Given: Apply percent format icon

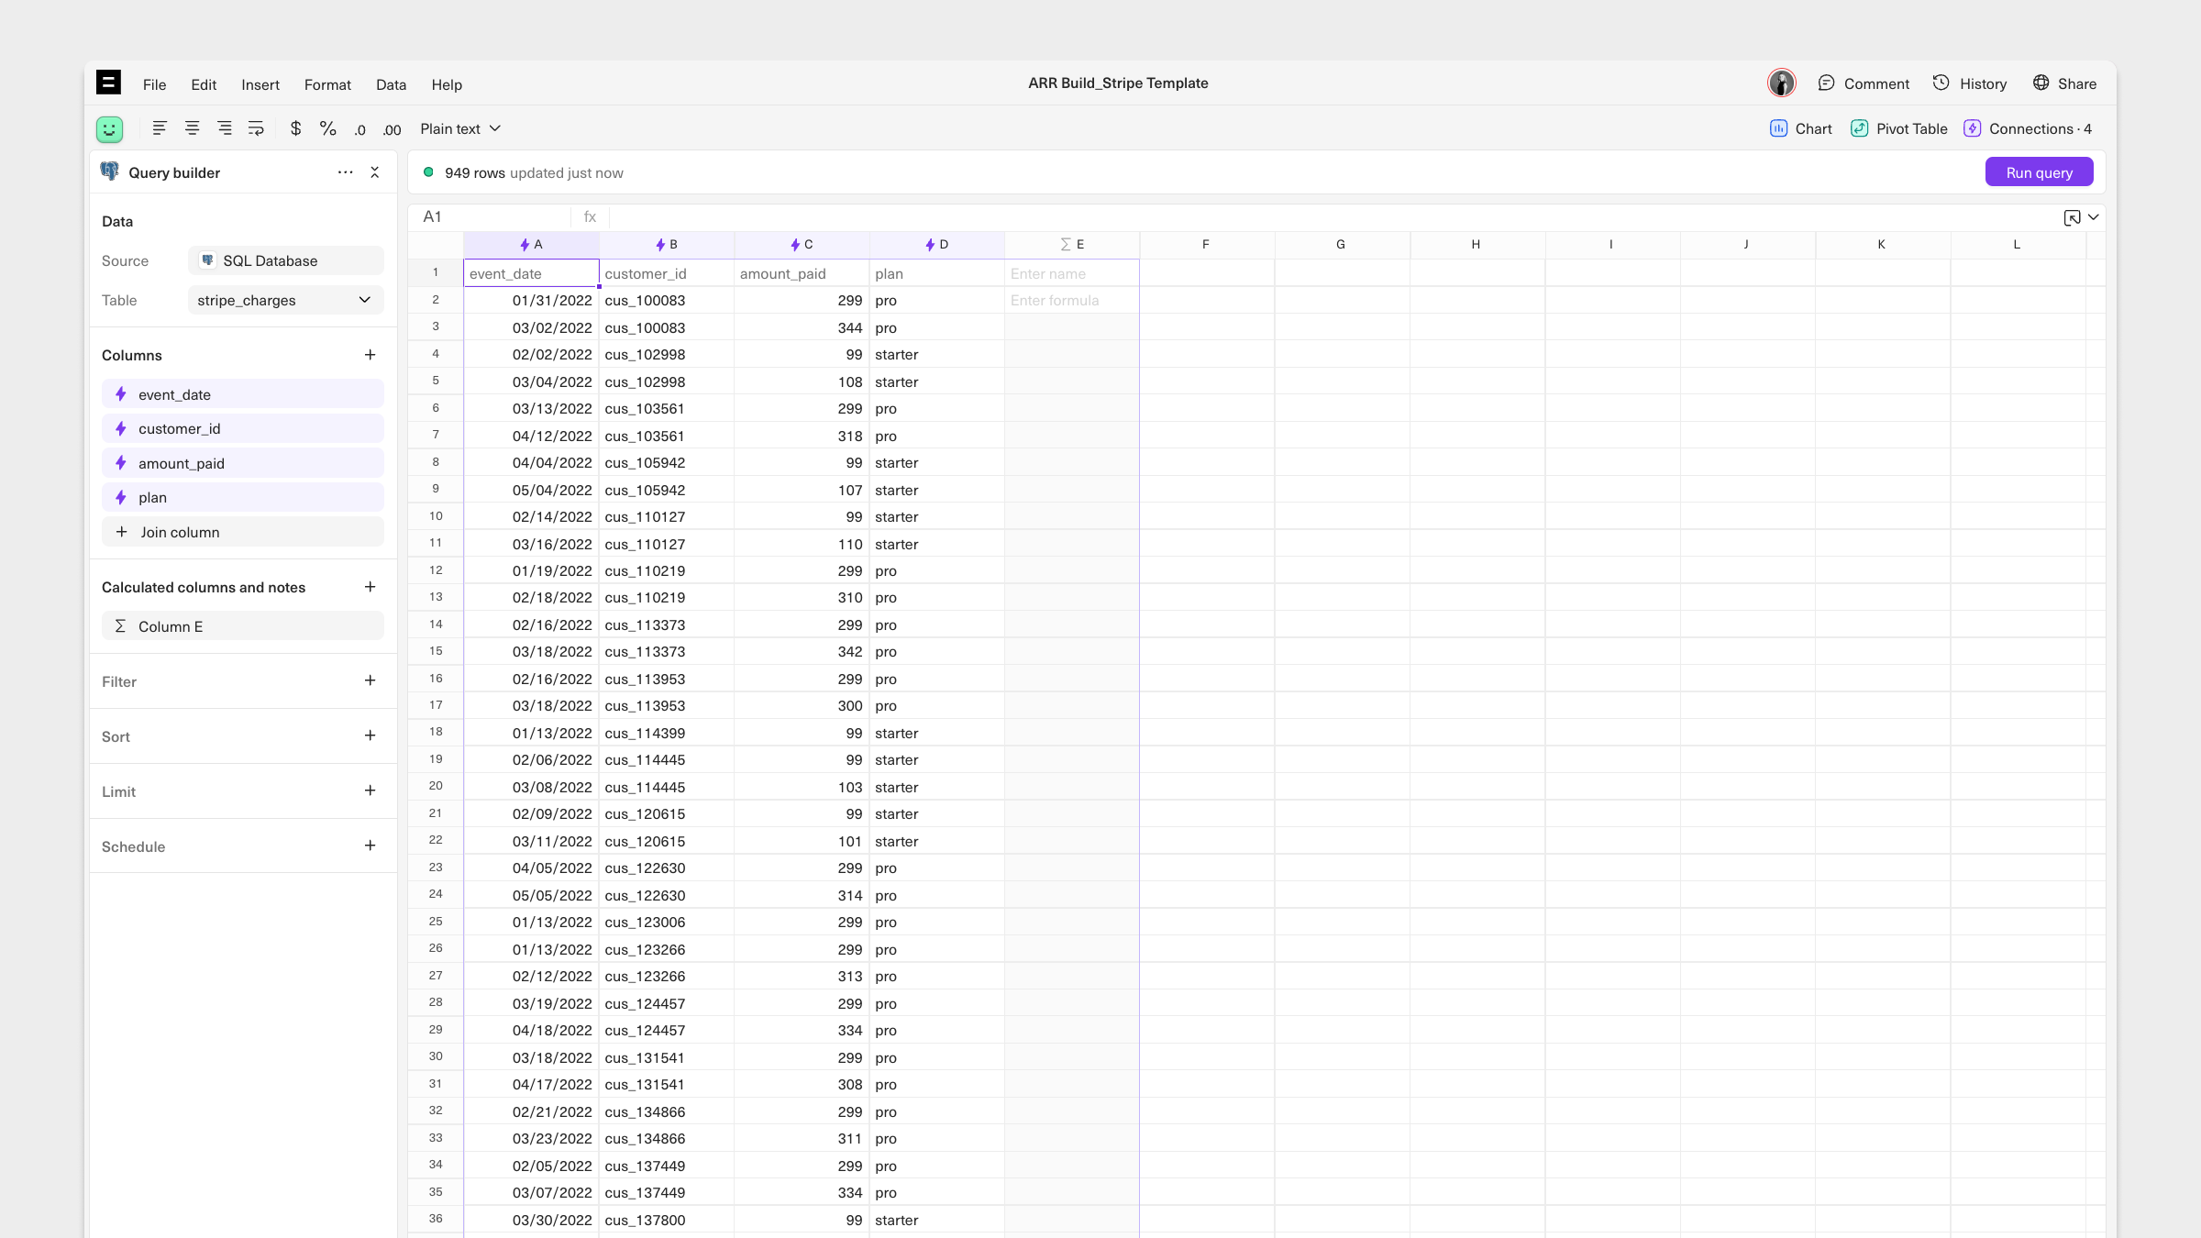Looking at the screenshot, I should pos(327,128).
